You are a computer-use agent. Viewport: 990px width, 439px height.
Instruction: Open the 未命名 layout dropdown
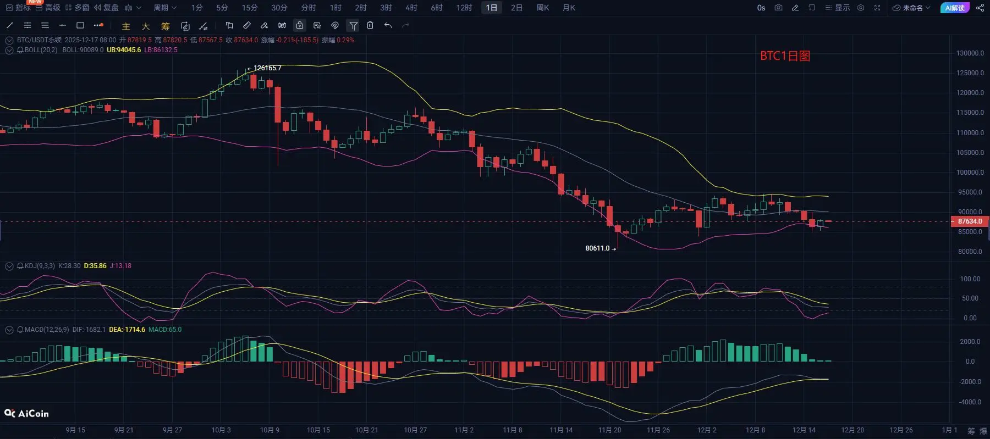911,8
